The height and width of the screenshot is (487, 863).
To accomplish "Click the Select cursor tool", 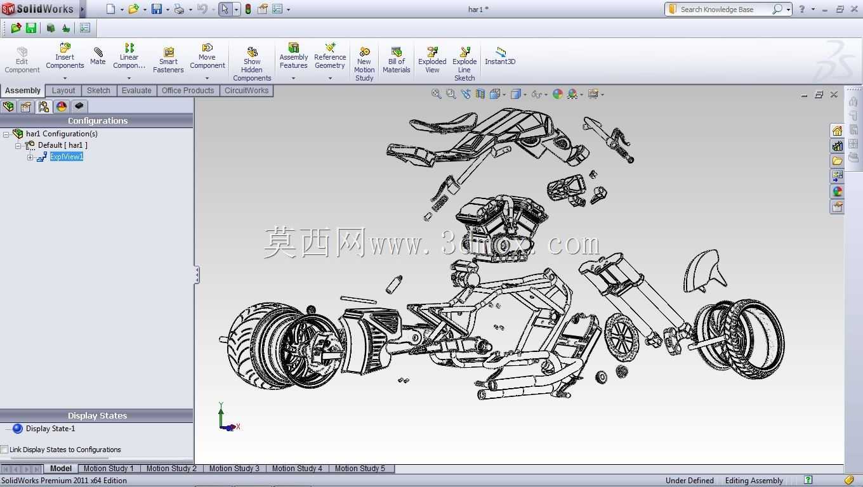I will [x=225, y=9].
